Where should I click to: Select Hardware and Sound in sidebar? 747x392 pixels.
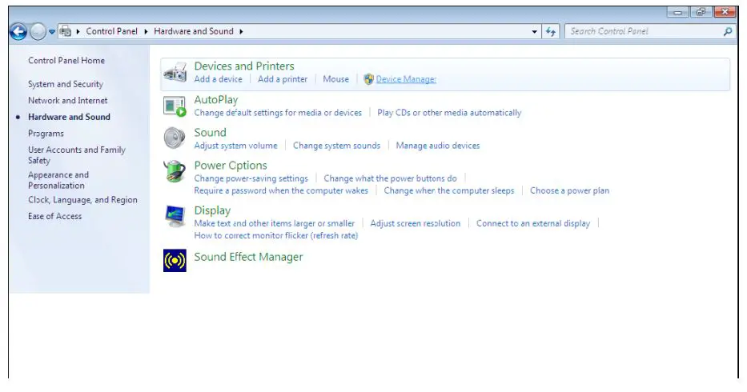pos(69,117)
